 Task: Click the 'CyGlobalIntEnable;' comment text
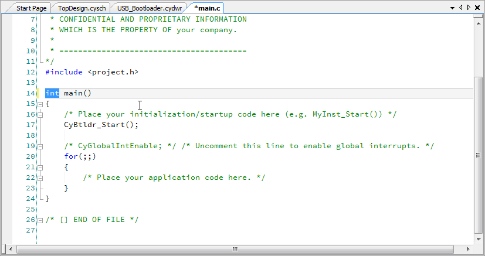click(x=120, y=146)
